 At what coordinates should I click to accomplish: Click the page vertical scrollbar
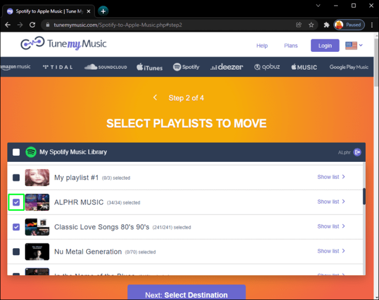pyautogui.click(x=376, y=63)
